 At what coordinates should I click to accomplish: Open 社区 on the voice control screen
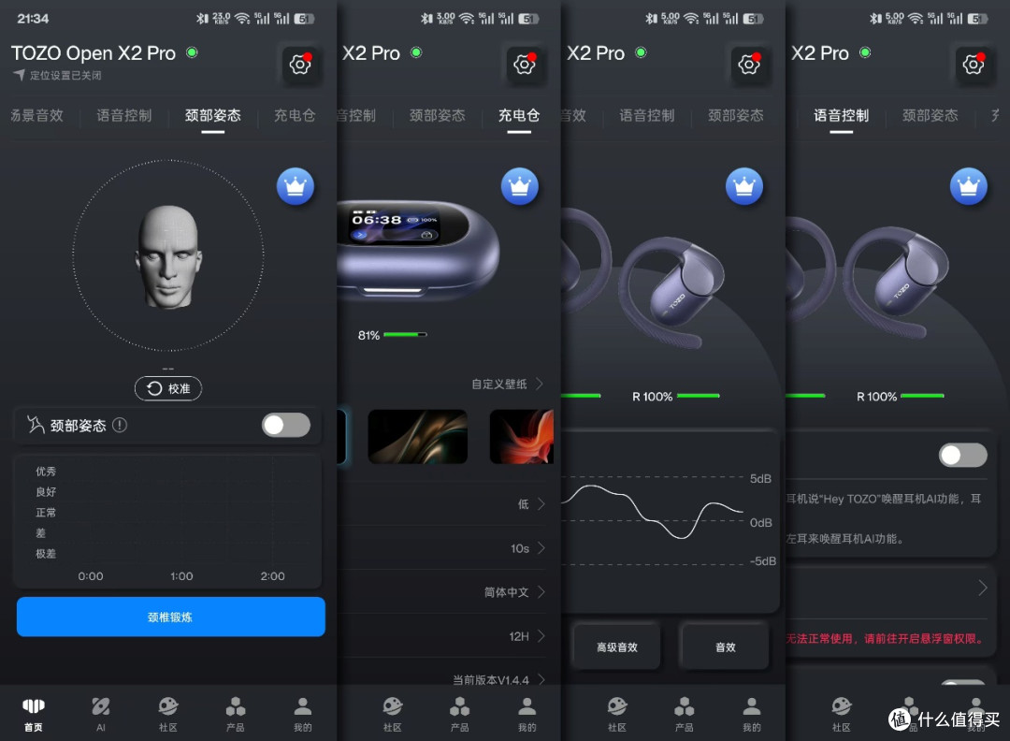tap(842, 714)
